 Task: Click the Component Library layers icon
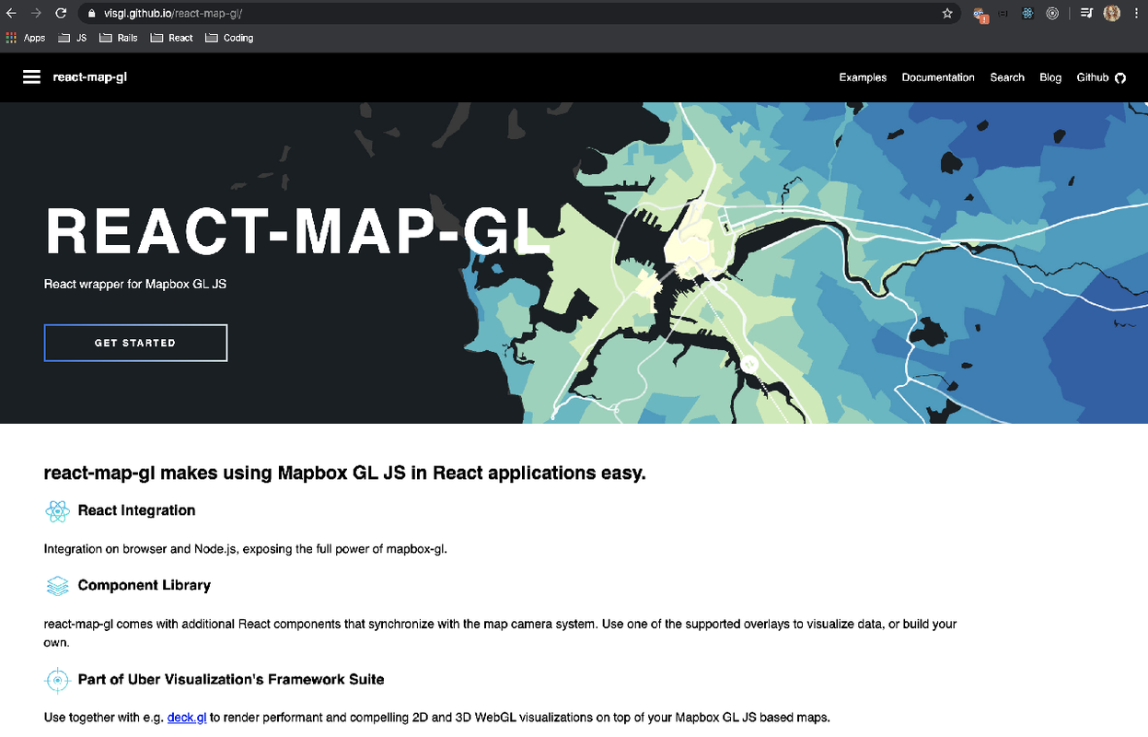pyautogui.click(x=57, y=586)
